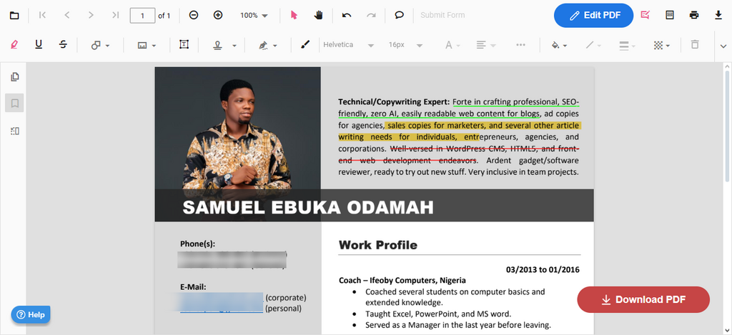Open file using the folder icon
The width and height of the screenshot is (732, 335).
click(x=14, y=15)
